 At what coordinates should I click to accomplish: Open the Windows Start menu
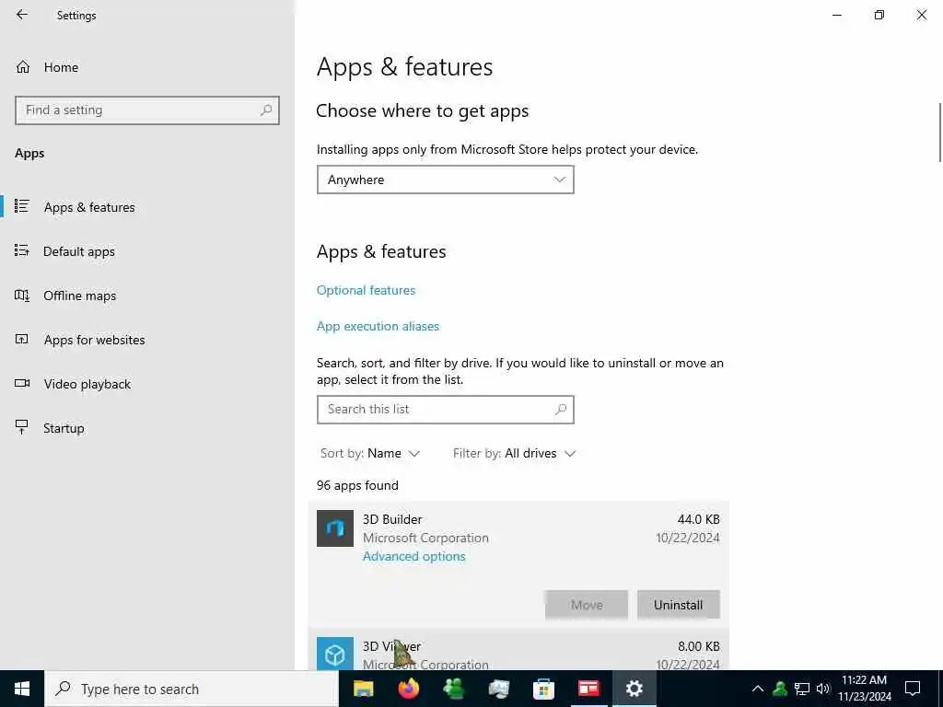(x=22, y=689)
